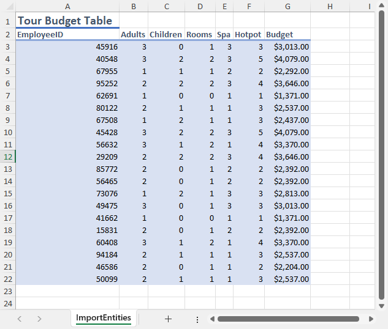
Task: Click the vertical scrollbar down arrow
Action: (381, 305)
